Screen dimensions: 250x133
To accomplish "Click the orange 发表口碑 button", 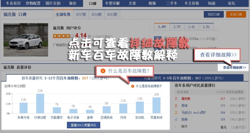I will click(236, 14).
